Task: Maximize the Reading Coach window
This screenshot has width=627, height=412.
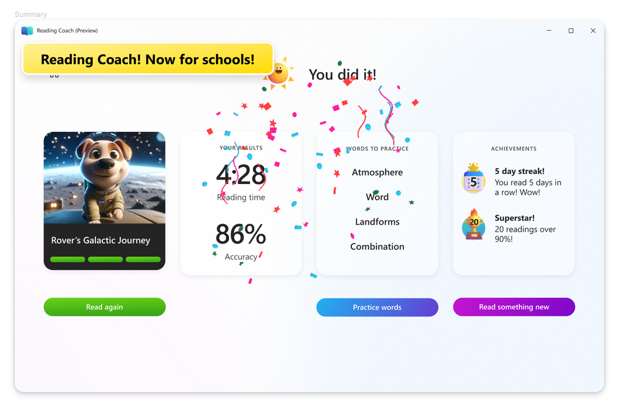Action: (571, 31)
